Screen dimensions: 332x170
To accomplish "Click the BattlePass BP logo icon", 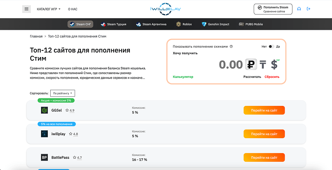I will (44, 158).
